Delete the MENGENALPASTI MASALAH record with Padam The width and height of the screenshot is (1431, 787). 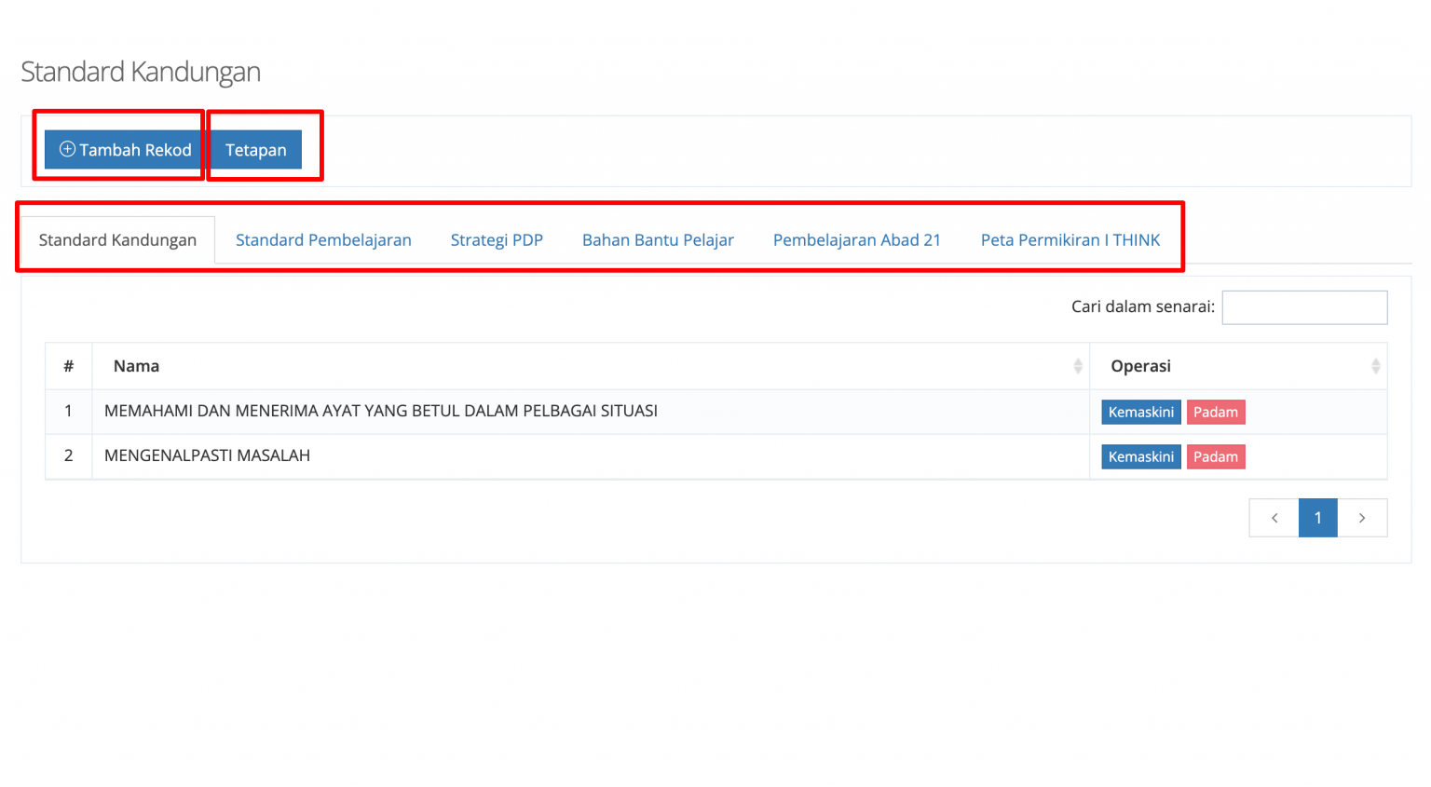pyautogui.click(x=1215, y=456)
